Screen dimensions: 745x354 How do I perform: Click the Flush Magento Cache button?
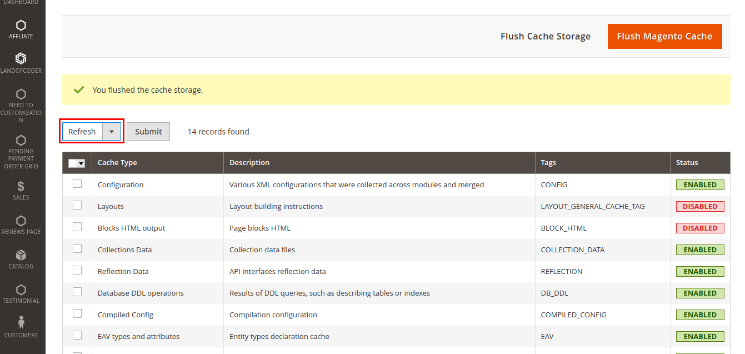[664, 36]
